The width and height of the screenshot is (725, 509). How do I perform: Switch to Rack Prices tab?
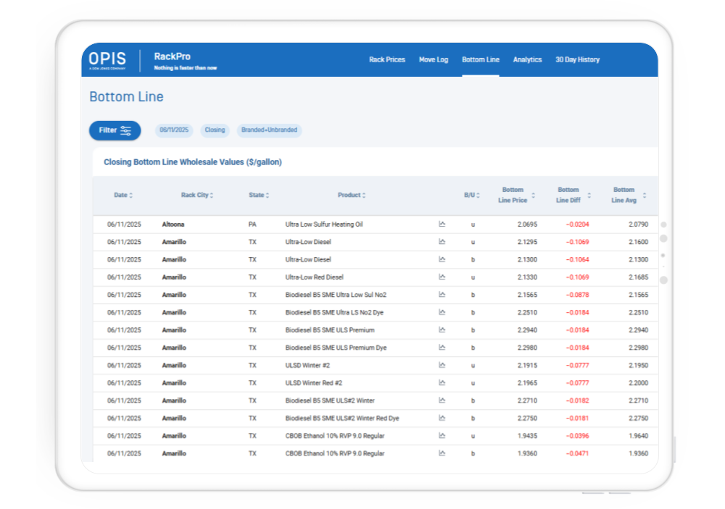click(x=387, y=60)
